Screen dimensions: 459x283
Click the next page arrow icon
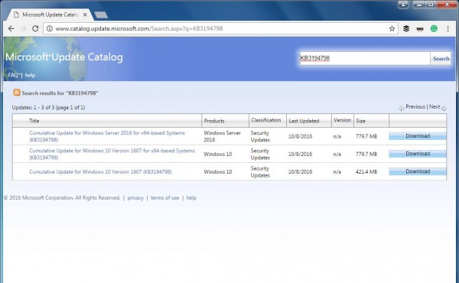click(444, 109)
